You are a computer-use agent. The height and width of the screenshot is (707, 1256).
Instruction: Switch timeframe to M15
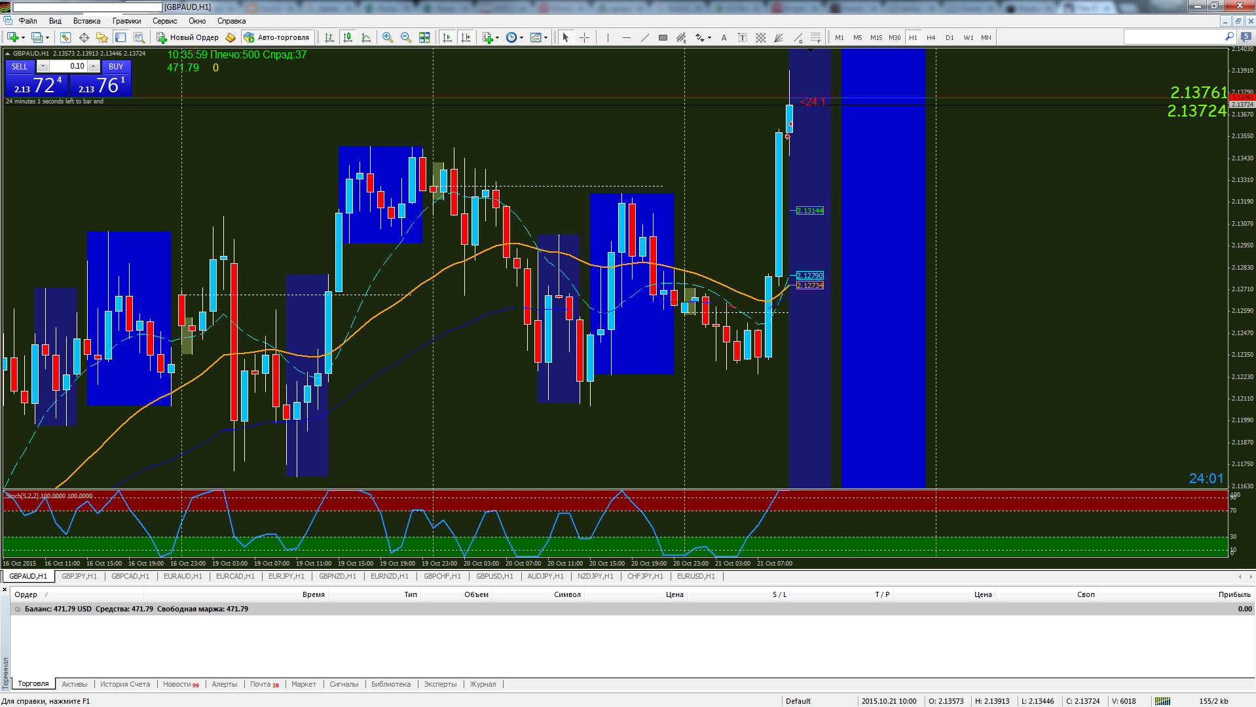pos(876,37)
